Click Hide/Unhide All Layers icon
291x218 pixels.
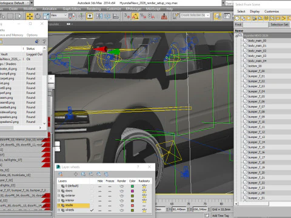coord(99,174)
